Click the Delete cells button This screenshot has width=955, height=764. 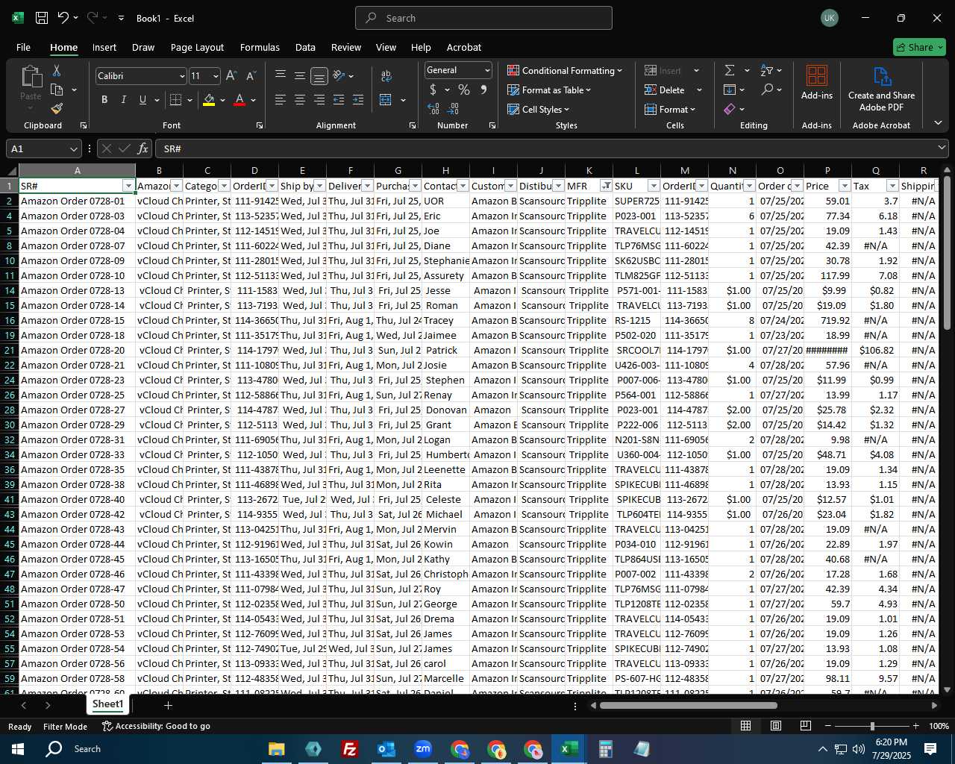(x=665, y=90)
